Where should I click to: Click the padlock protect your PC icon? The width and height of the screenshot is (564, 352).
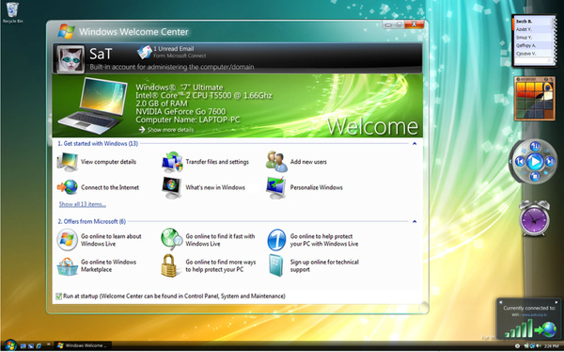(x=168, y=265)
